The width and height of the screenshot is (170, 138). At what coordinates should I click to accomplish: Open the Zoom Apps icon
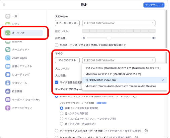click(x=8, y=58)
